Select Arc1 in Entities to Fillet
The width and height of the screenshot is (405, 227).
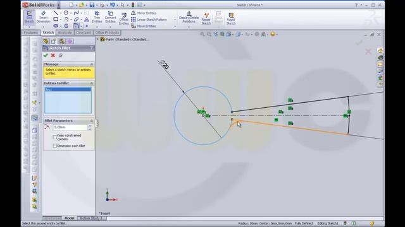(x=68, y=90)
